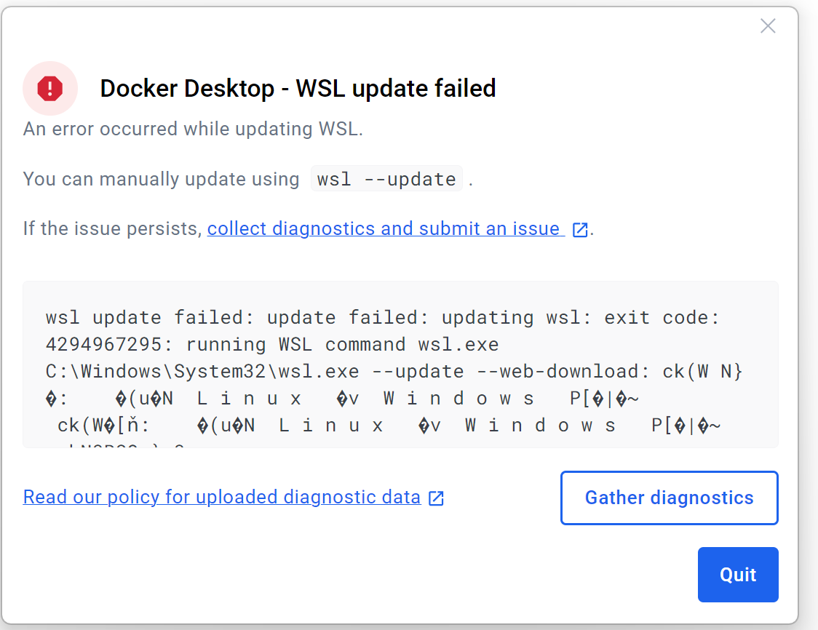Quit Docker Desktop via the Quit button
This screenshot has width=818, height=630.
coord(737,574)
